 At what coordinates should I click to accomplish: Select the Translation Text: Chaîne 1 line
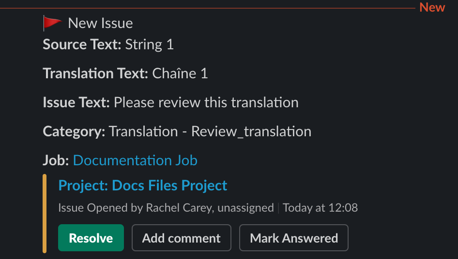125,73
